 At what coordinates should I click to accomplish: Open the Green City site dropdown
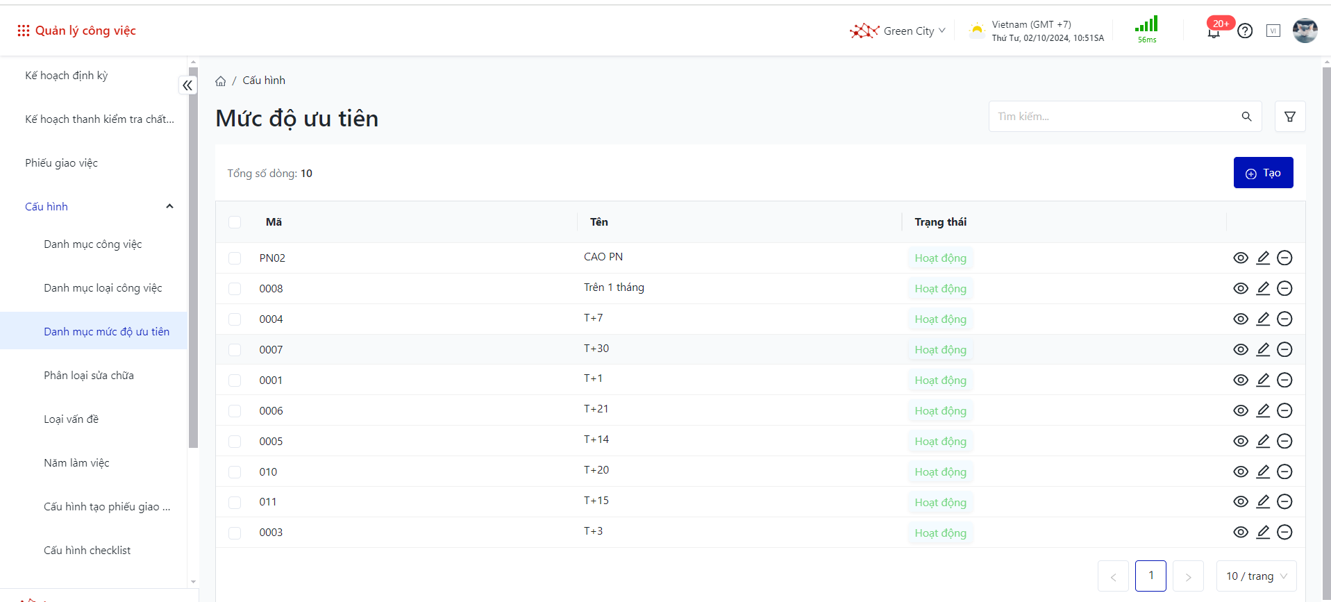coord(898,31)
